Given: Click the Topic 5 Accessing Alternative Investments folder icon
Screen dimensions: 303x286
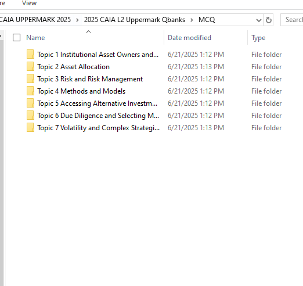Looking at the screenshot, I should pos(30,103).
